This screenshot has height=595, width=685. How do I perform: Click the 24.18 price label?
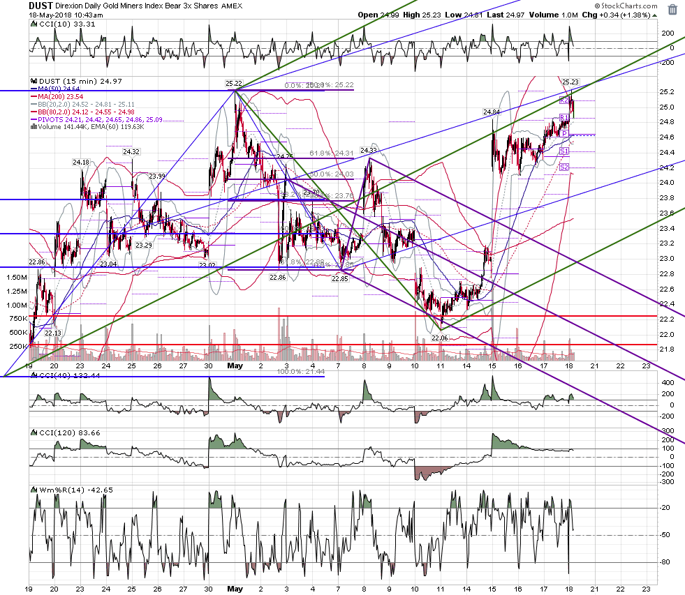81,163
